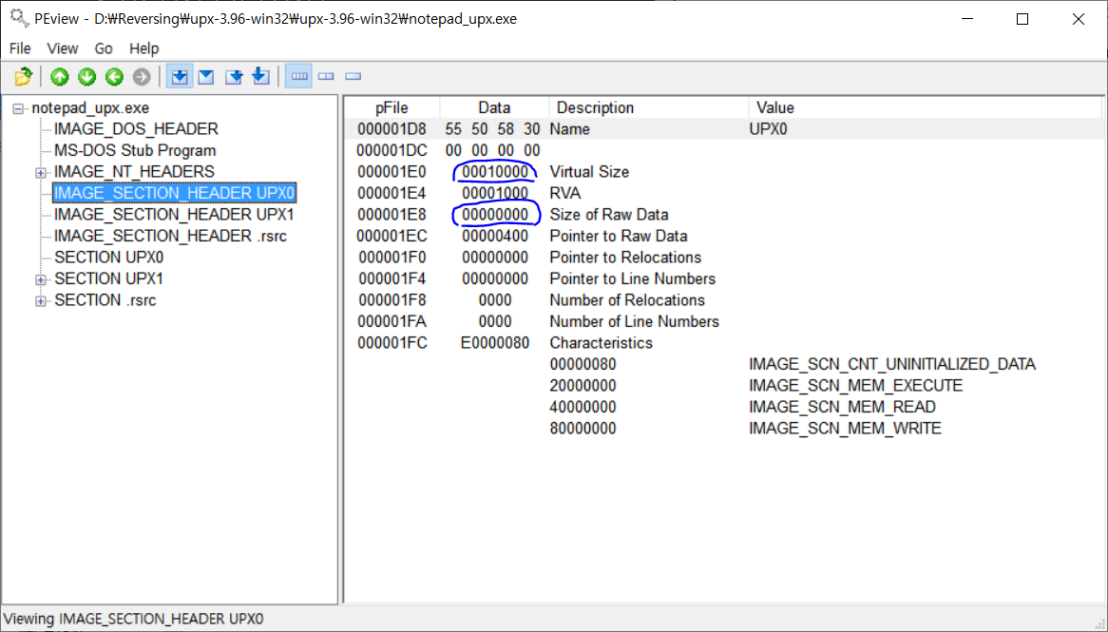The height and width of the screenshot is (632, 1108).
Task: Click the fourth blue down-arrow view icon
Action: click(260, 76)
